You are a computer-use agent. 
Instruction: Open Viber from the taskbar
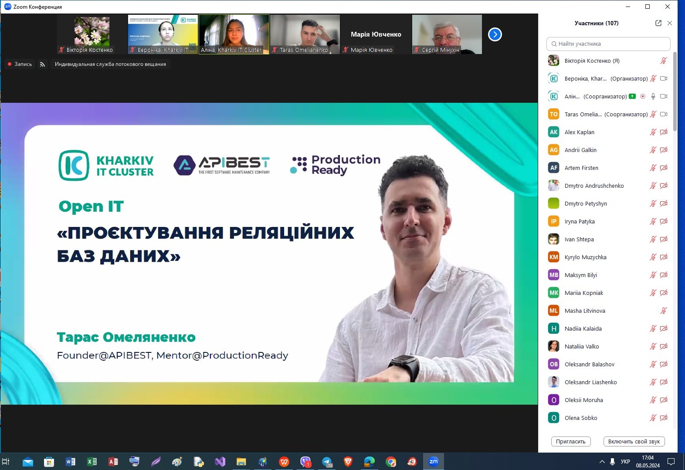pos(305,462)
